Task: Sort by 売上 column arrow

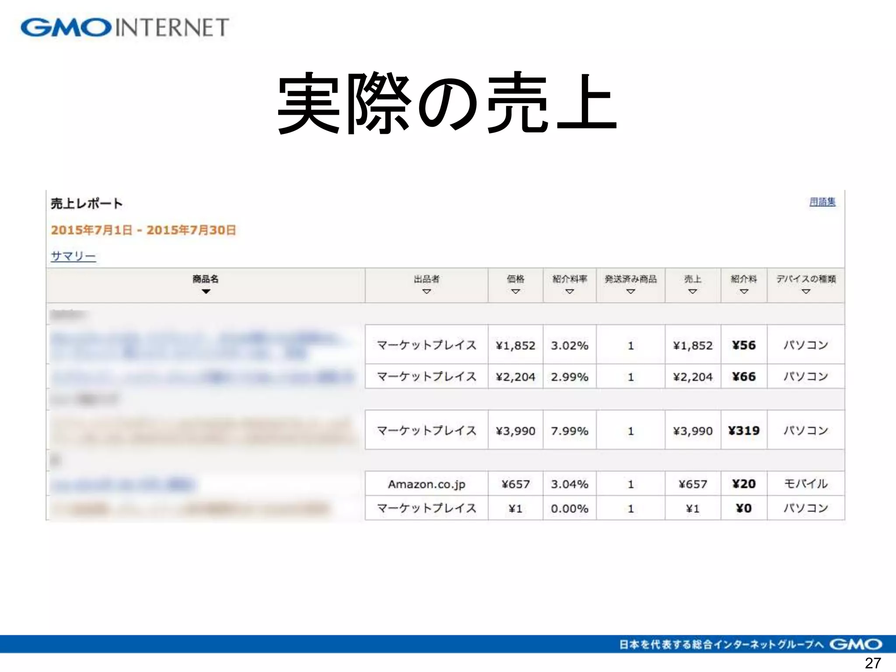Action: pos(693,291)
